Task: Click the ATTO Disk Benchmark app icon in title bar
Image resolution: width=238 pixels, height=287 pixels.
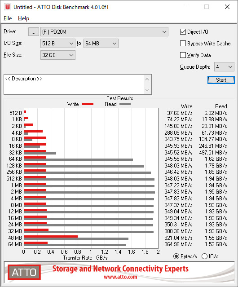Action: pyautogui.click(x=8, y=7)
